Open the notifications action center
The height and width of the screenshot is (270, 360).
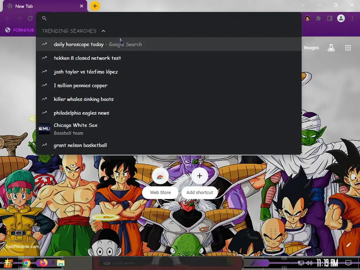pyautogui.click(x=348, y=263)
